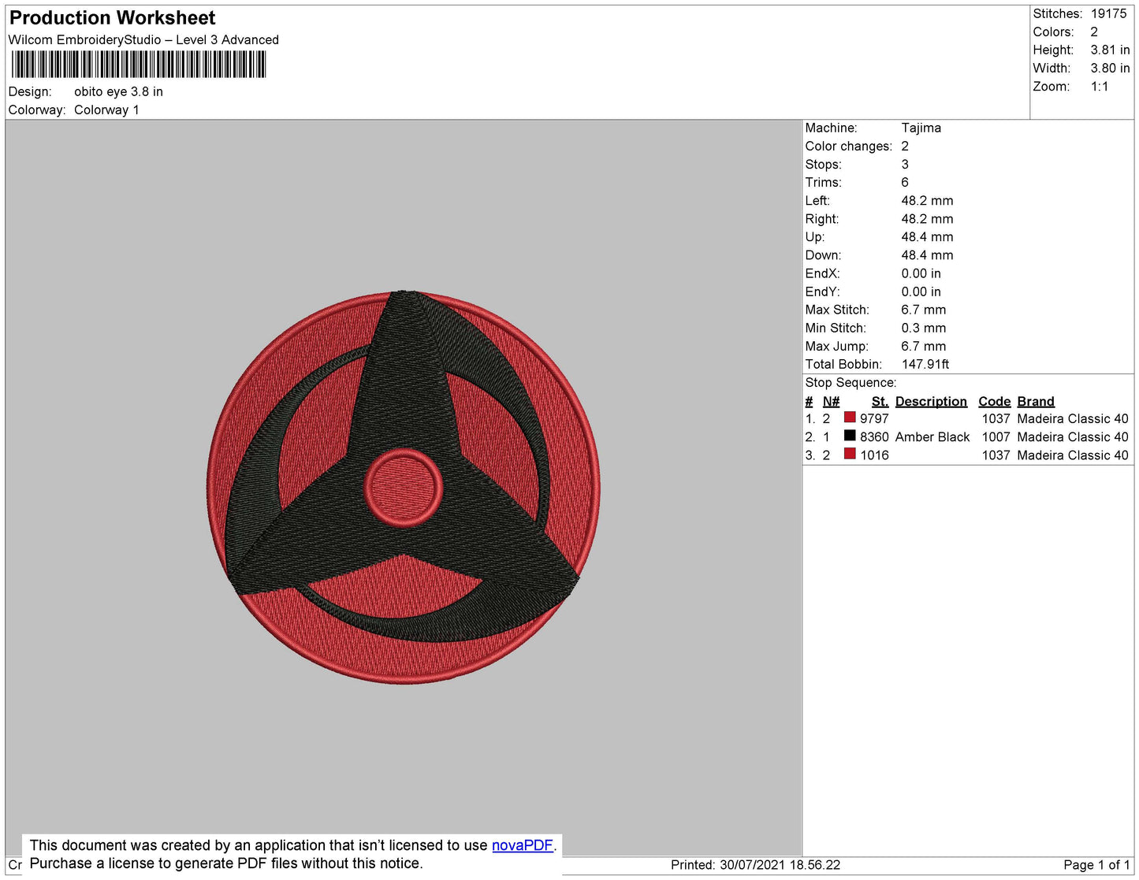The image size is (1139, 880).
Task: Click the Max Jump label
Action: [x=836, y=347]
